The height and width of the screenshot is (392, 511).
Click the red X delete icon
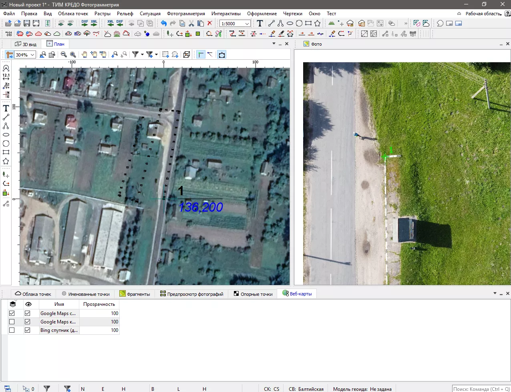coord(209,24)
